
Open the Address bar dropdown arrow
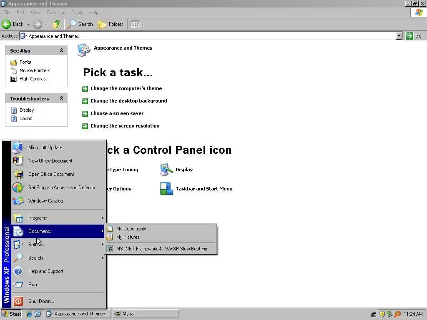(x=399, y=36)
